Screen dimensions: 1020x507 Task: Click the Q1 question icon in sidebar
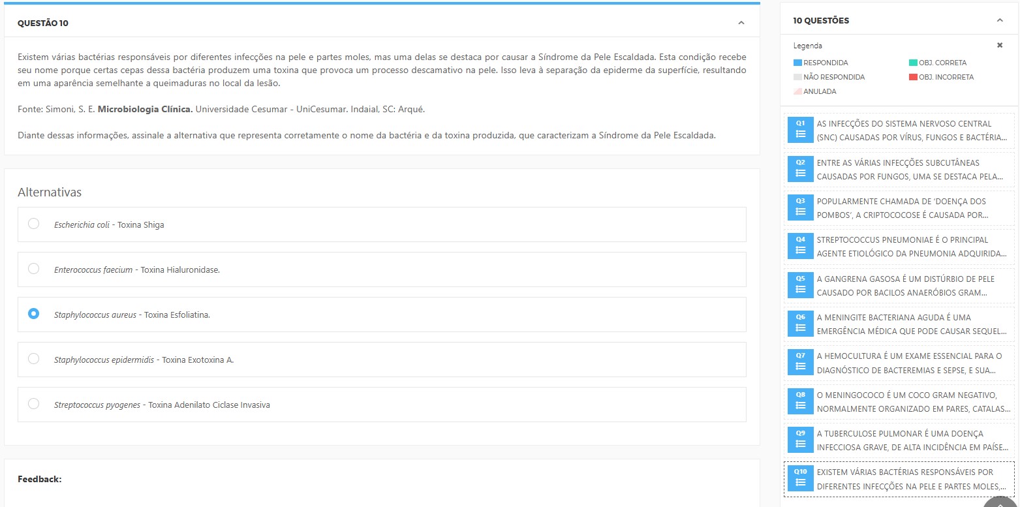[x=800, y=131]
